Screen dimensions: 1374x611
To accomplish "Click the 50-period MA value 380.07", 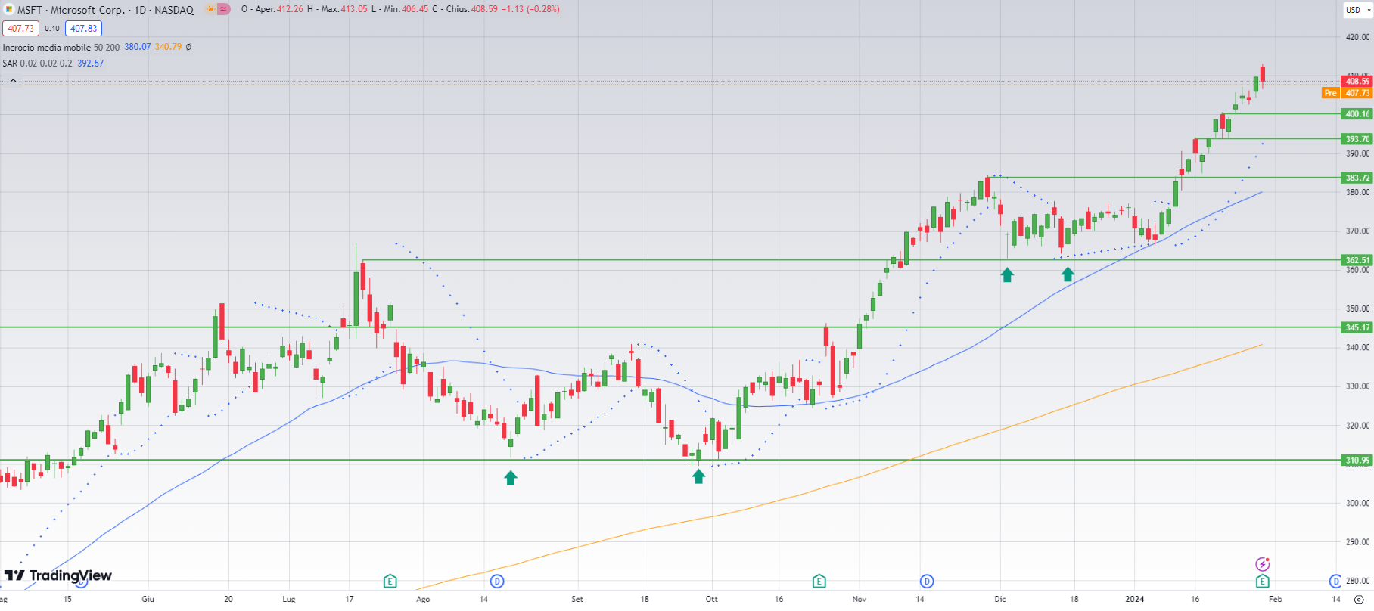I will [138, 47].
